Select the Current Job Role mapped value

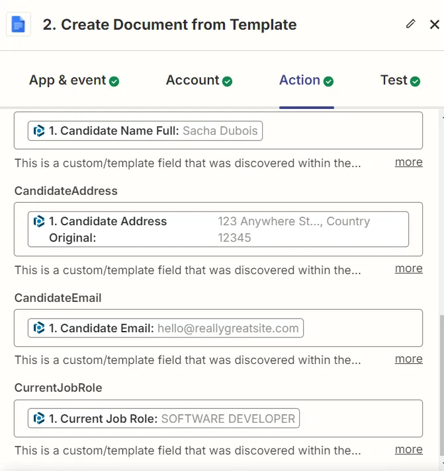(163, 418)
